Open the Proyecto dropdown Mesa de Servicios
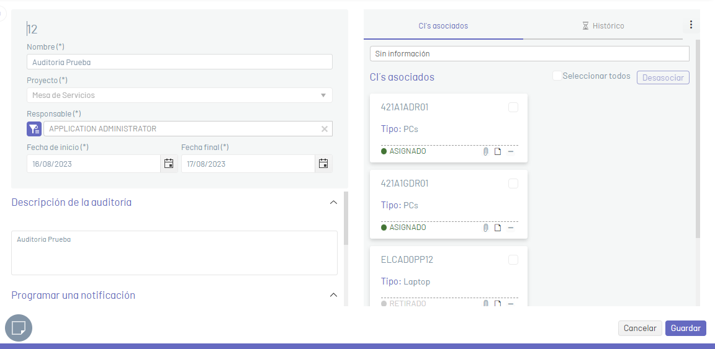Screen dimensions: 715x349 pos(179,95)
